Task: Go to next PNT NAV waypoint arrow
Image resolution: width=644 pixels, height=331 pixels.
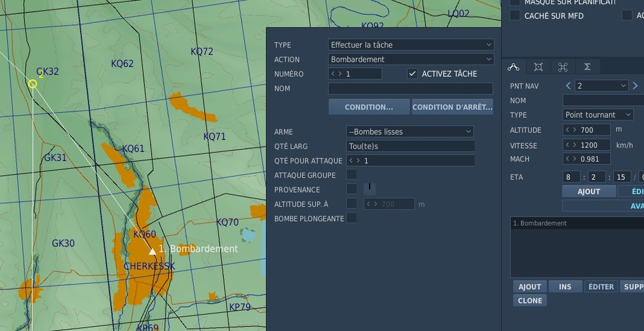Action: click(x=635, y=86)
